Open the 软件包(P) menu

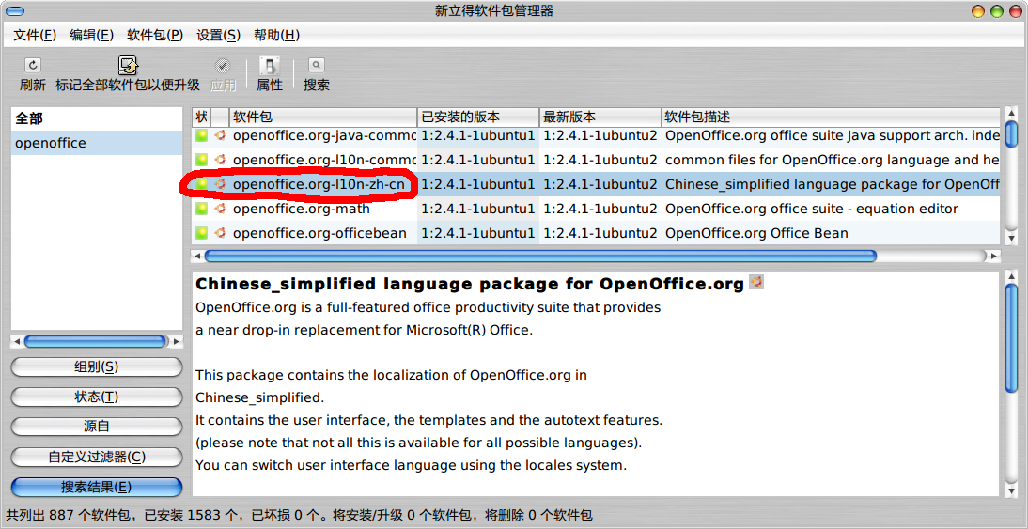155,36
